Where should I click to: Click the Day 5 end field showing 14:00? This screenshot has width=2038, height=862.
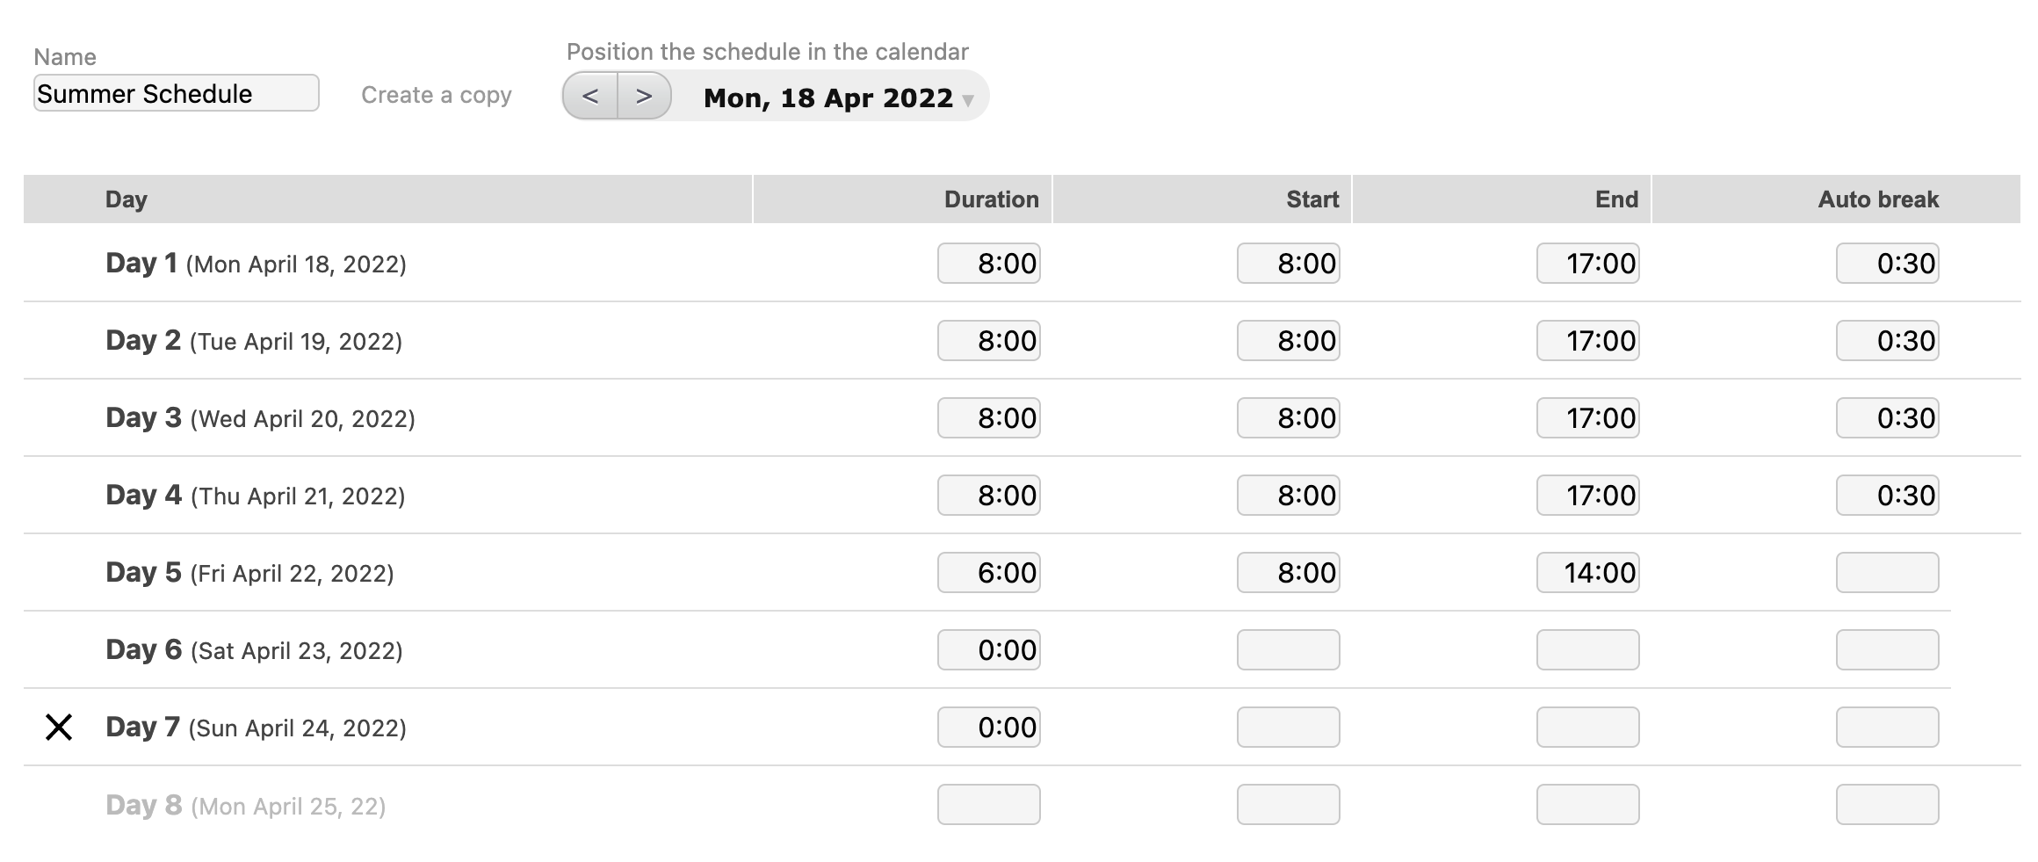1587,573
